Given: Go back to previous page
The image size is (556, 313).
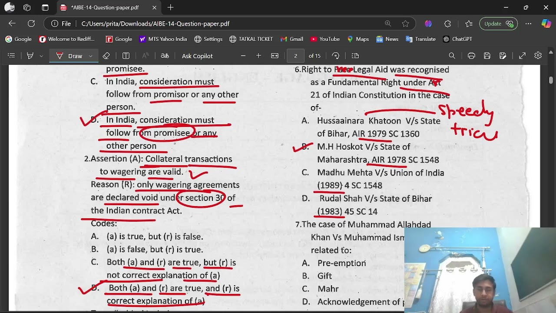Looking at the screenshot, I should coord(12,23).
